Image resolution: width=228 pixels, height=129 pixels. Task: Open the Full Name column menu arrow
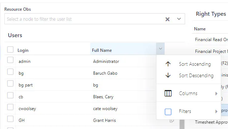[160, 49]
